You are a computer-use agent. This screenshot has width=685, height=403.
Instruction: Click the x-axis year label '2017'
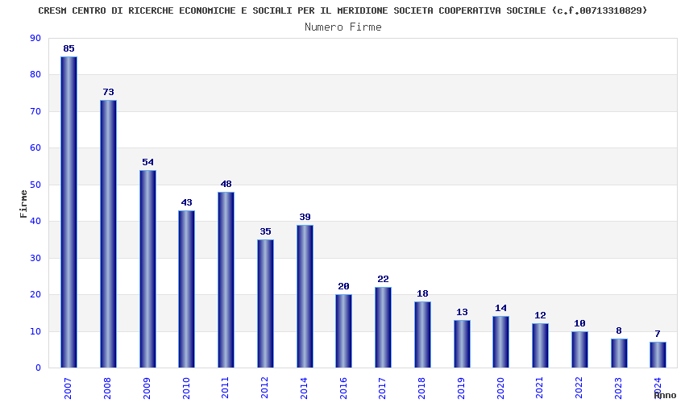pyautogui.click(x=382, y=388)
